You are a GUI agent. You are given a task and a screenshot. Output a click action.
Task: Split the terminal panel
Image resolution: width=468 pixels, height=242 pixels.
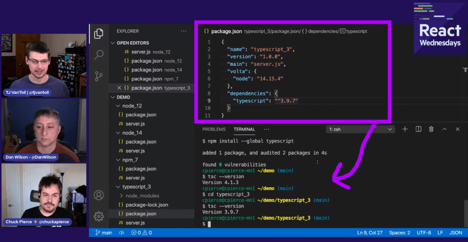(418, 129)
